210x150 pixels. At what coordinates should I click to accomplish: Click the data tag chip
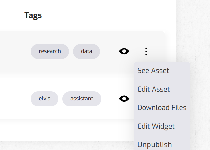(86, 51)
